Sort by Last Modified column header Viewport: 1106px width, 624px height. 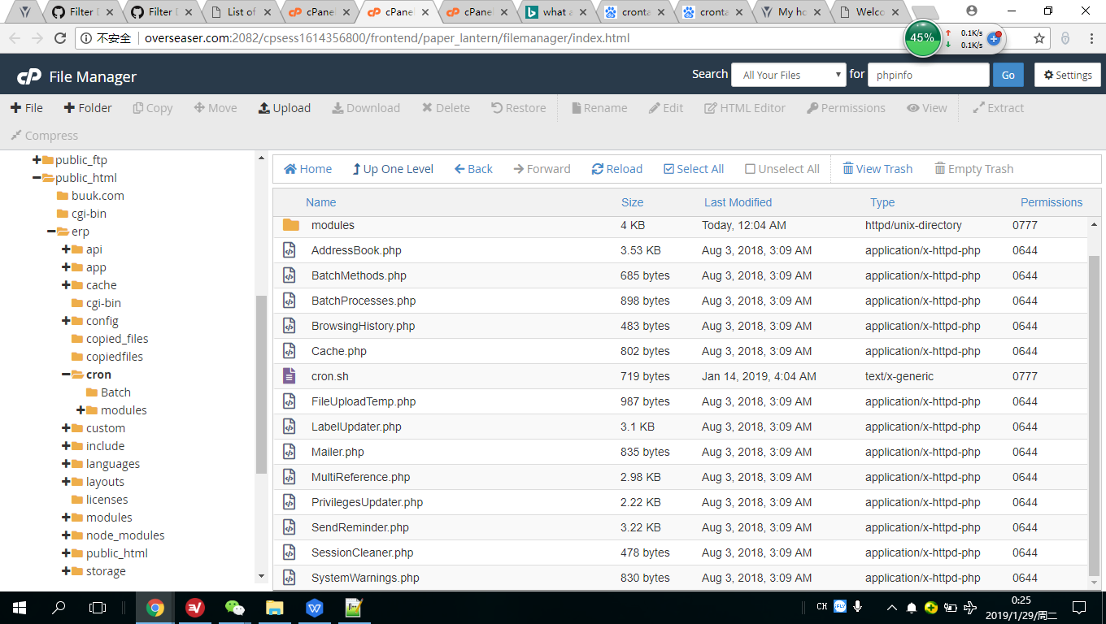pos(738,202)
